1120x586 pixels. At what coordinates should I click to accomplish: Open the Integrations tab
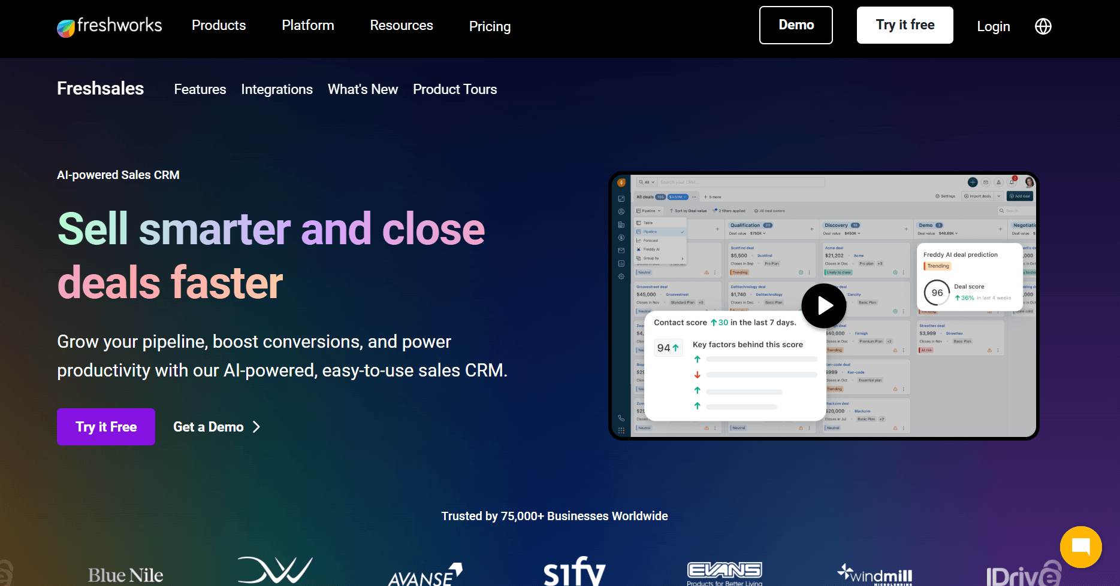pos(277,89)
